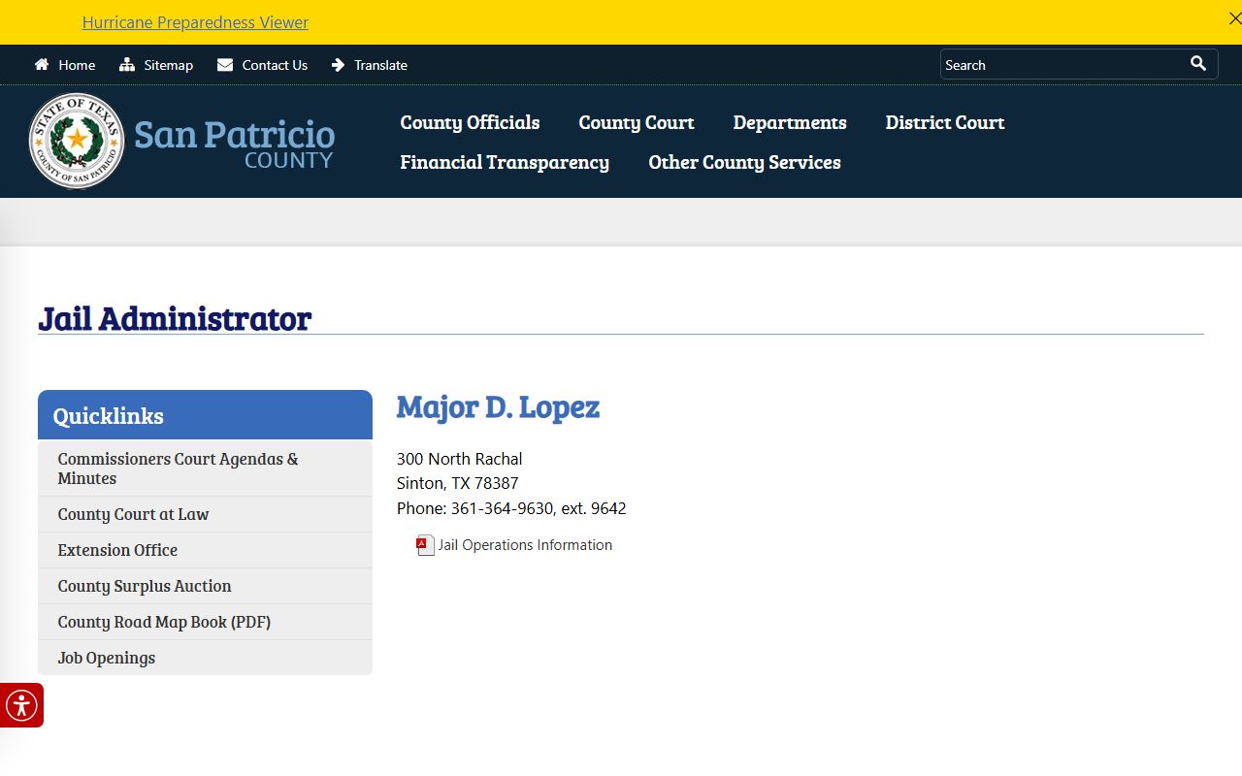Click the Quicklinks panel header

tap(205, 415)
